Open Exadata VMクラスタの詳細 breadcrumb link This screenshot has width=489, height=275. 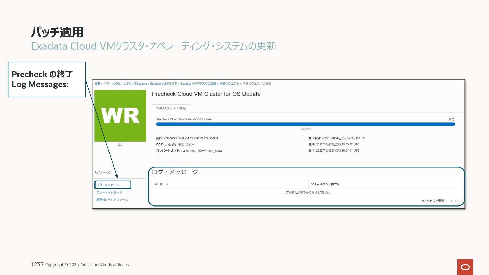tap(198, 84)
